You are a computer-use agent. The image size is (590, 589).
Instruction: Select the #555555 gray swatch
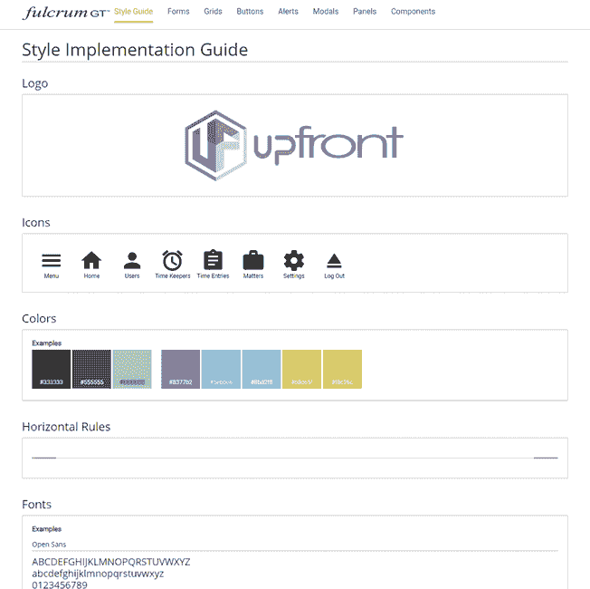pos(91,370)
